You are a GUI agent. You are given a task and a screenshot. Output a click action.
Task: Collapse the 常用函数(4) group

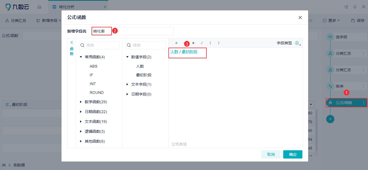point(81,57)
